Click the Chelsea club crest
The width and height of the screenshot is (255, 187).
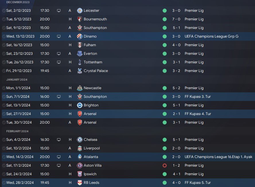coord(79,140)
